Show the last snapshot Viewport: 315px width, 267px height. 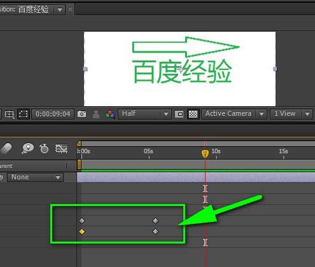point(96,114)
